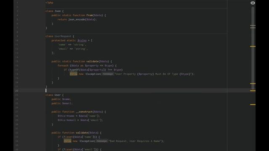Click highlighted 'throw' on the 'User Property' exception line

[74, 74]
